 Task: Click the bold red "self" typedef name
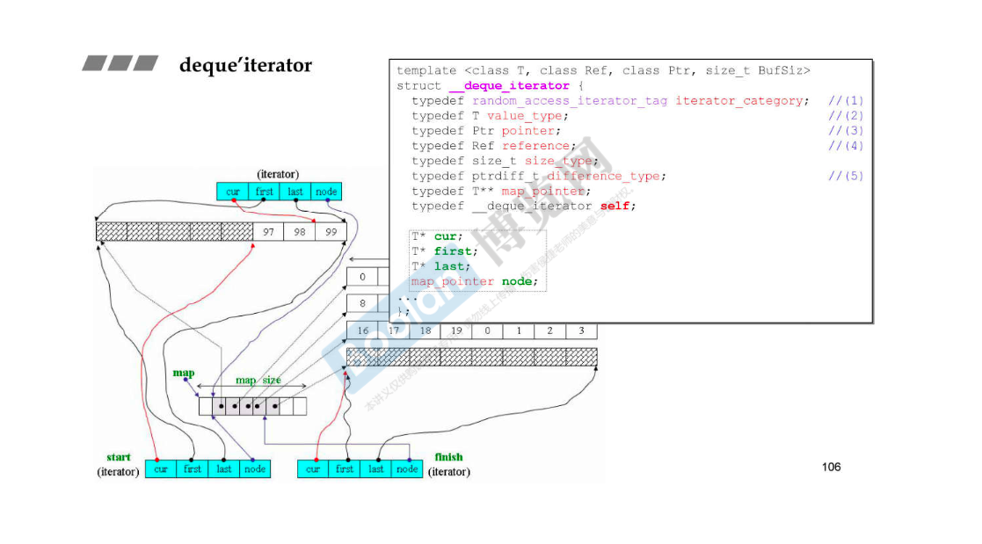(x=615, y=206)
